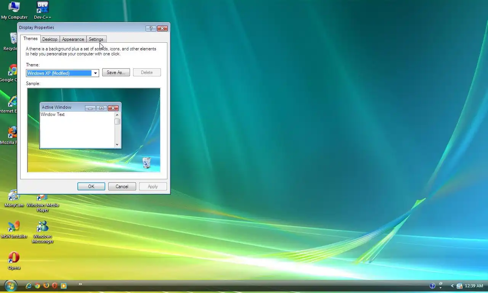
Task: Launch Opera from the quick launch bar
Action: 55,286
